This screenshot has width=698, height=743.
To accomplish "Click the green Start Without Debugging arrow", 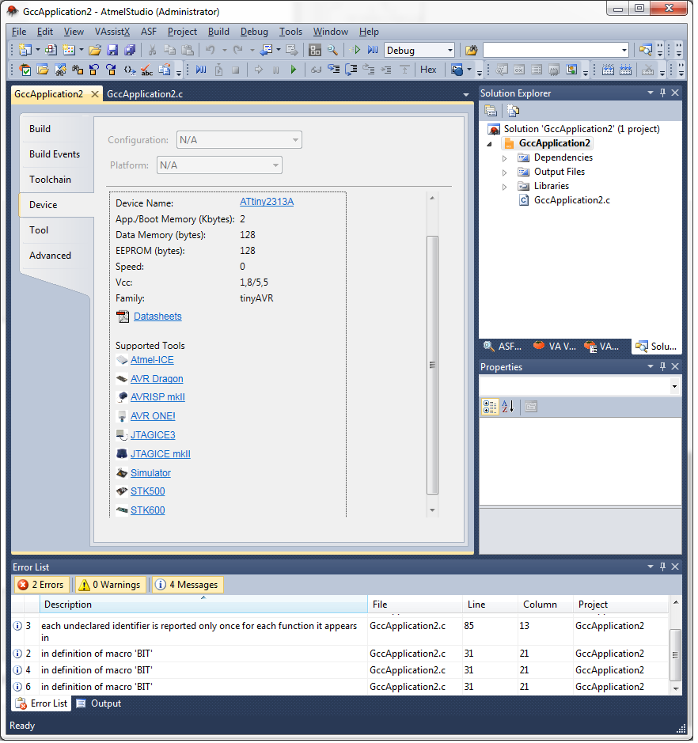I will click(x=293, y=70).
